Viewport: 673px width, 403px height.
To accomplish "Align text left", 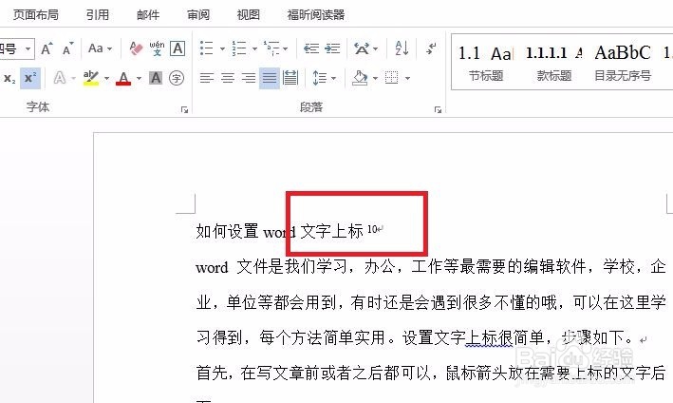I will pos(206,78).
